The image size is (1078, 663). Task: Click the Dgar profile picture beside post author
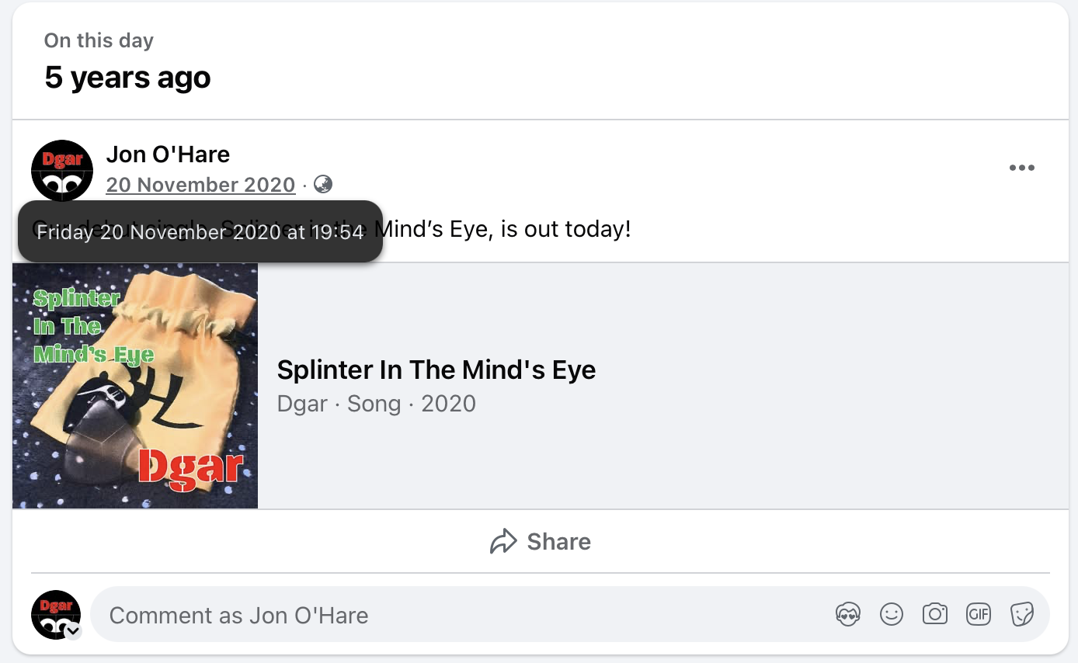tap(62, 171)
